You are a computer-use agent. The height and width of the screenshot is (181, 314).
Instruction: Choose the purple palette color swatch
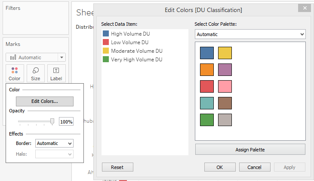point(225,69)
